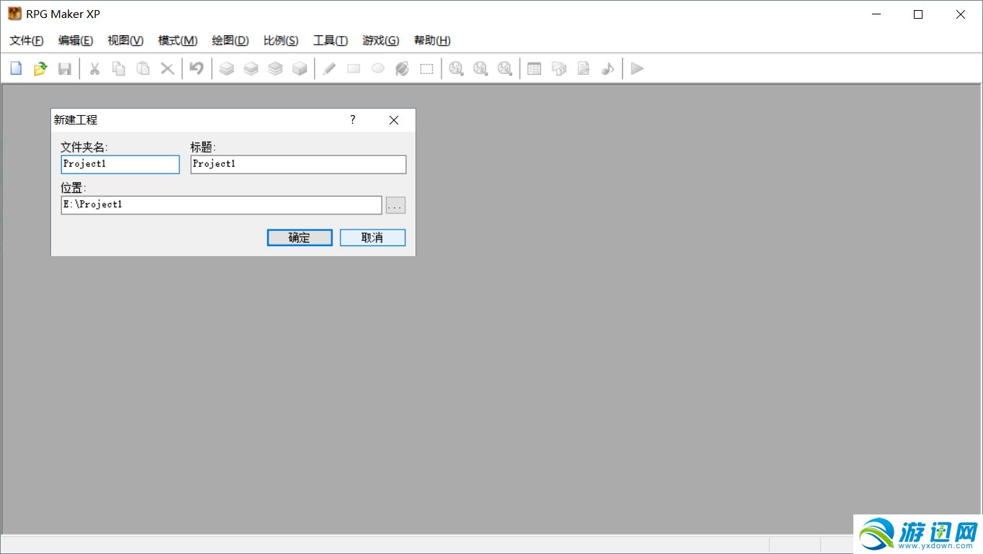
Task: Start Playtest with the play arrow icon
Action: pyautogui.click(x=637, y=68)
